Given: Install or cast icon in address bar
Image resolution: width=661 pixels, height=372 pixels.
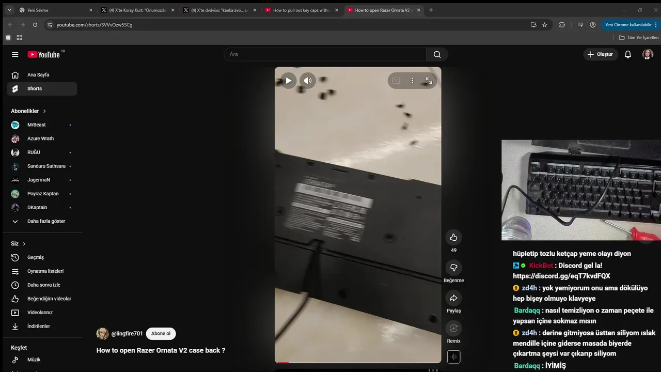Looking at the screenshot, I should 533,24.
